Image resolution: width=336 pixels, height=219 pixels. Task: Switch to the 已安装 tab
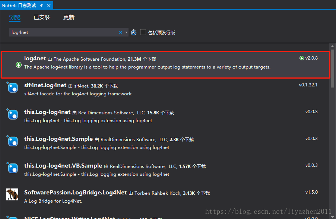(x=42, y=18)
